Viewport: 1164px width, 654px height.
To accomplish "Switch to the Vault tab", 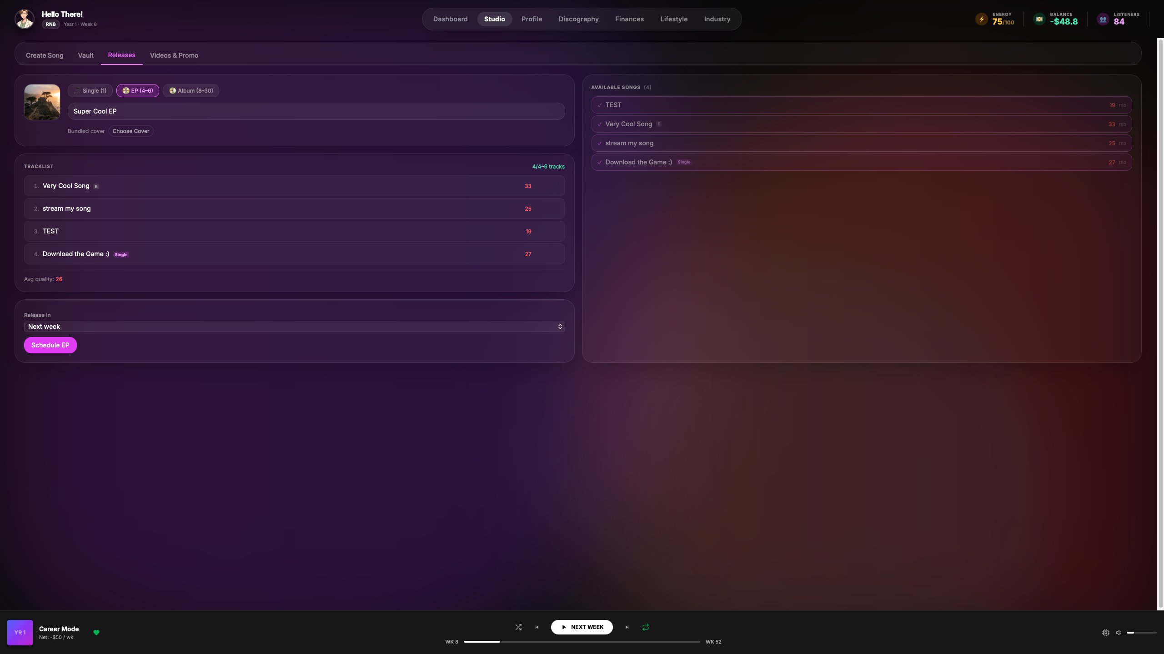I will coord(85,55).
